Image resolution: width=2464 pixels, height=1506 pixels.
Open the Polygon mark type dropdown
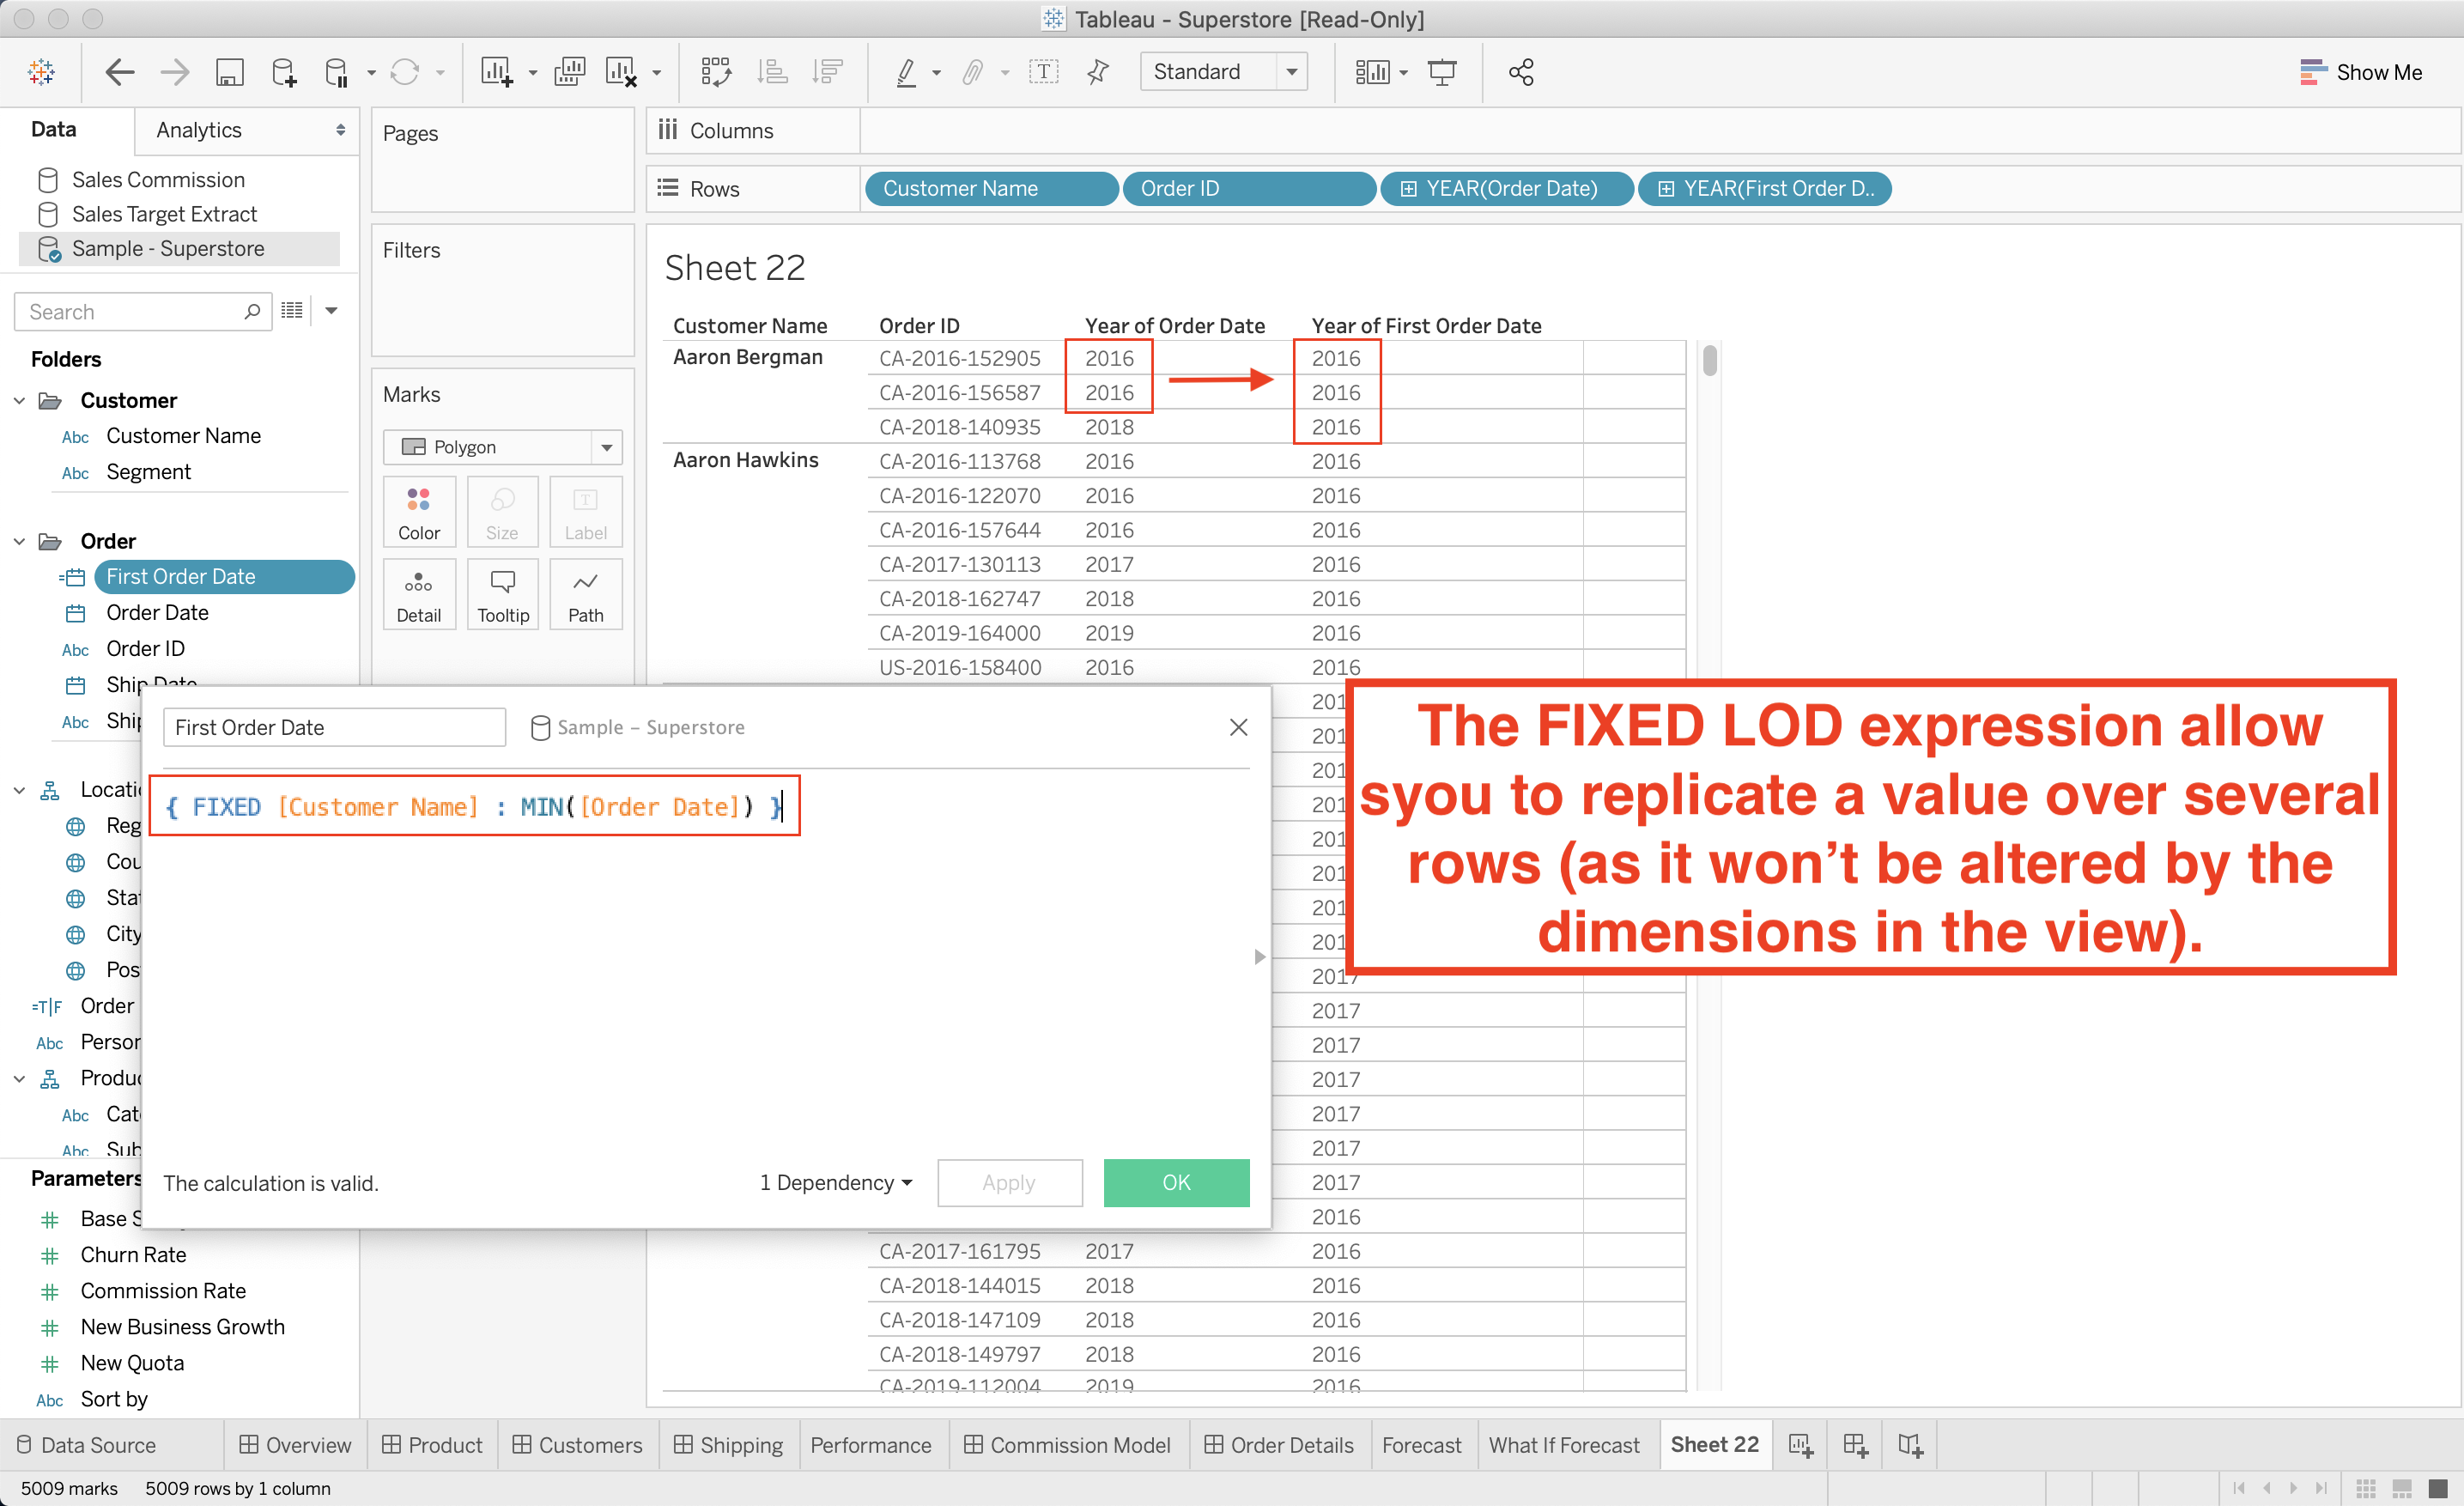pos(606,447)
